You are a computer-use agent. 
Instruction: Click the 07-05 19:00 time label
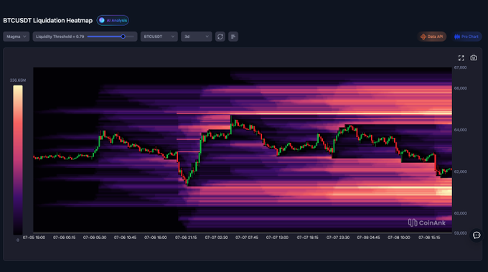pos(34,238)
